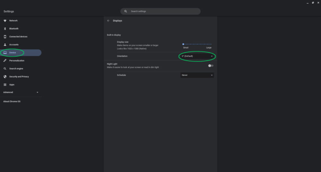Click the Personalization pen icon

(x=5, y=60)
